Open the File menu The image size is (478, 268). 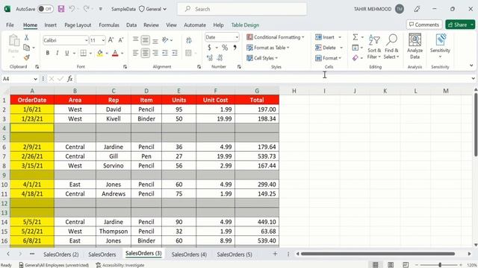pos(10,25)
